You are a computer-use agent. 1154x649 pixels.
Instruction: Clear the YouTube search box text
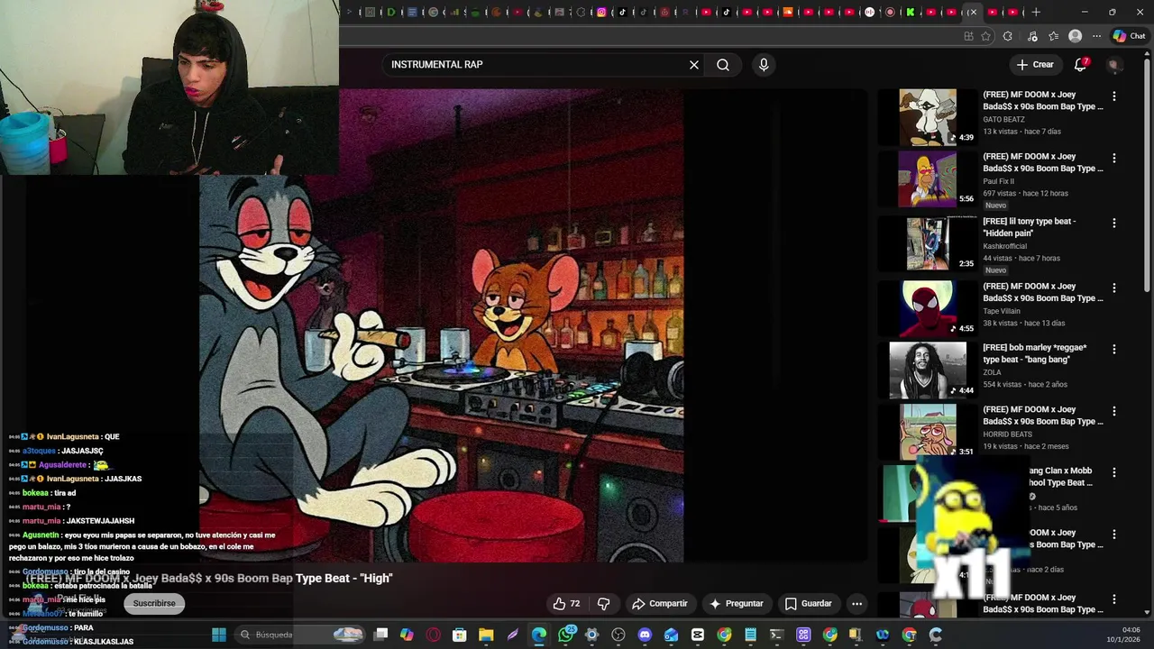[694, 65]
